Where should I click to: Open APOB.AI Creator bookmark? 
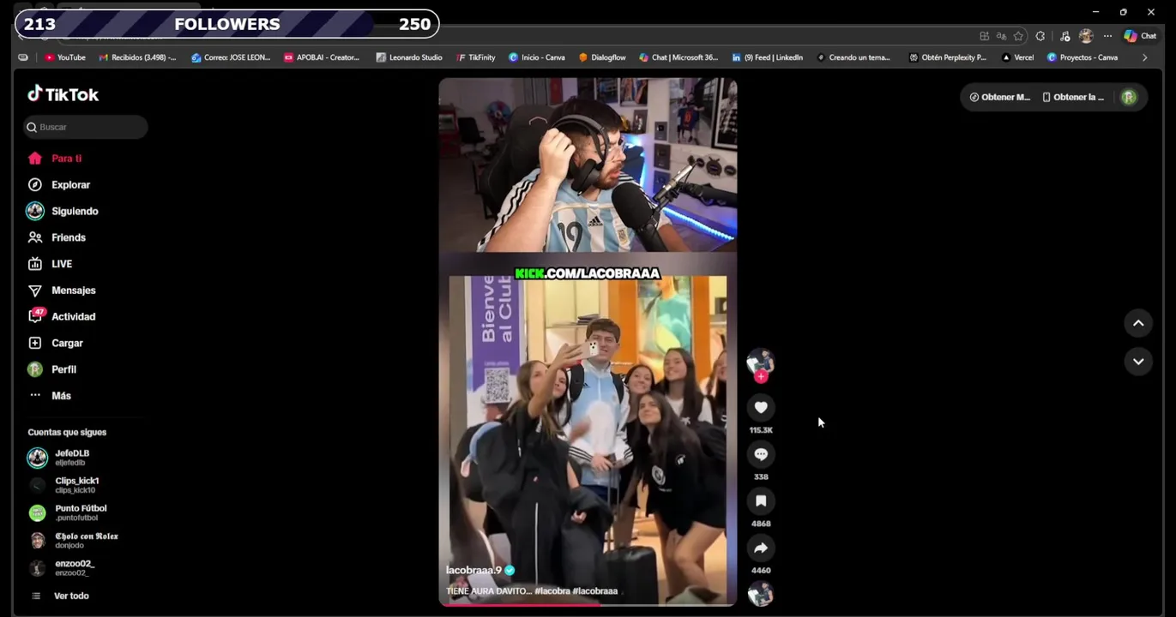pos(322,57)
